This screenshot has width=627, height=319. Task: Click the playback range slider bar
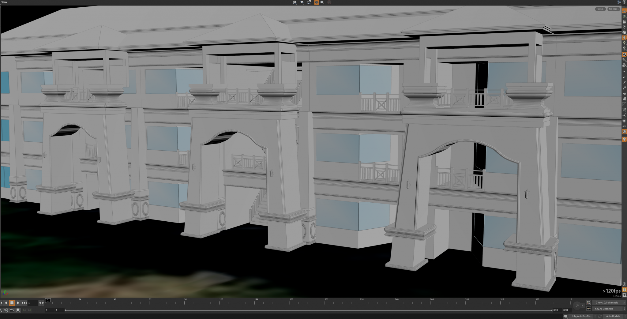[x=308, y=310]
